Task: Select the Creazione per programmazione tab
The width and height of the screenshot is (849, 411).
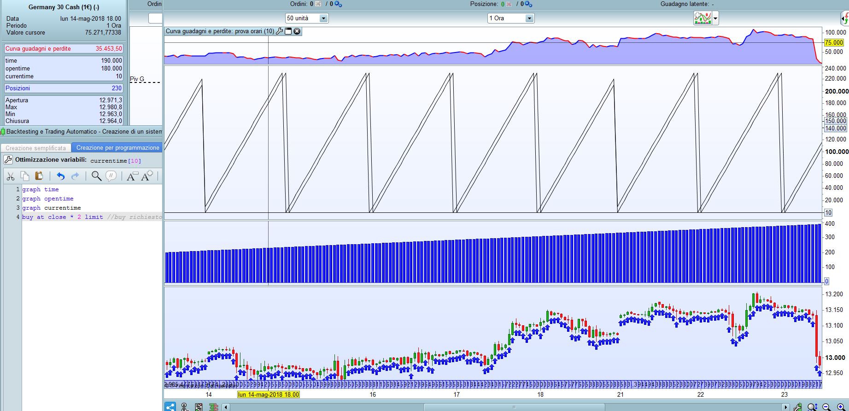Action: (117, 148)
